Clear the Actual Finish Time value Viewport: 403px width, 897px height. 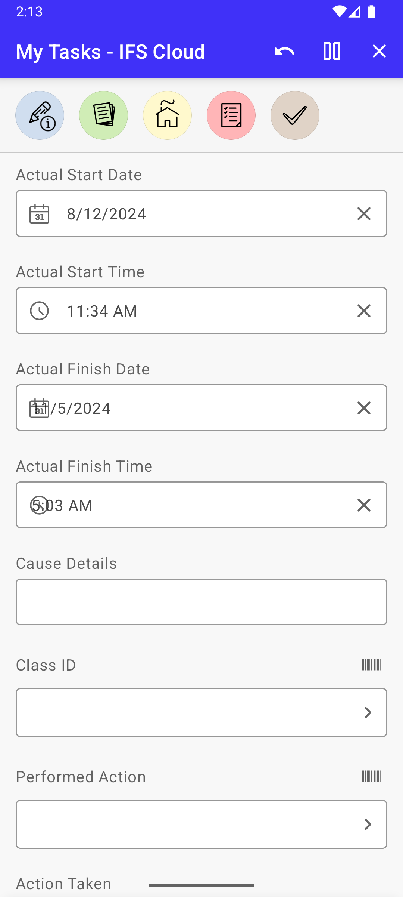pyautogui.click(x=364, y=505)
